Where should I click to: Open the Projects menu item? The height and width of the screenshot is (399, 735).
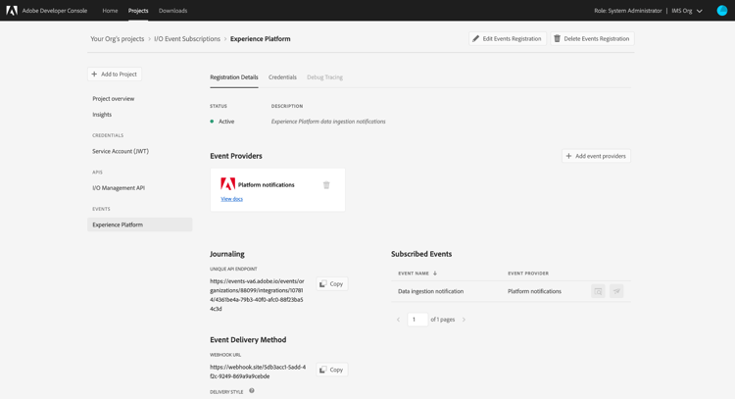click(138, 11)
